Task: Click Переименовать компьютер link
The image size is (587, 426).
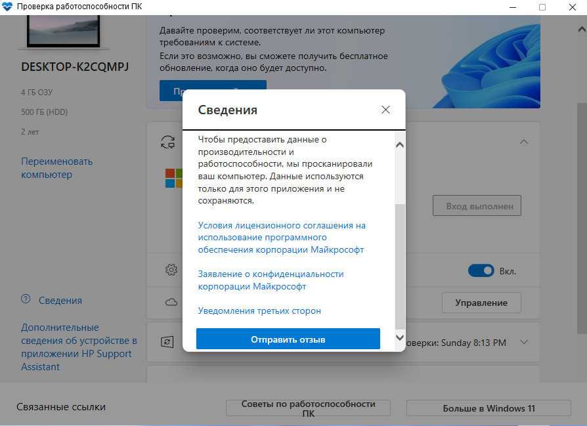Action: tap(57, 168)
